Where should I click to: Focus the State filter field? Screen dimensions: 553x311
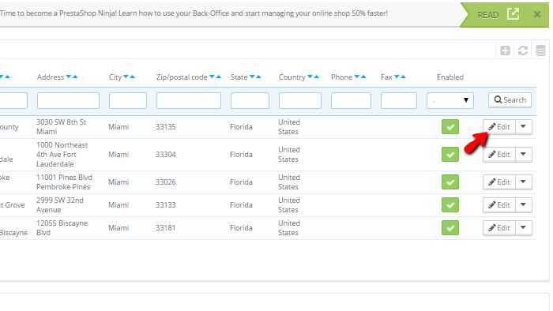coord(250,100)
